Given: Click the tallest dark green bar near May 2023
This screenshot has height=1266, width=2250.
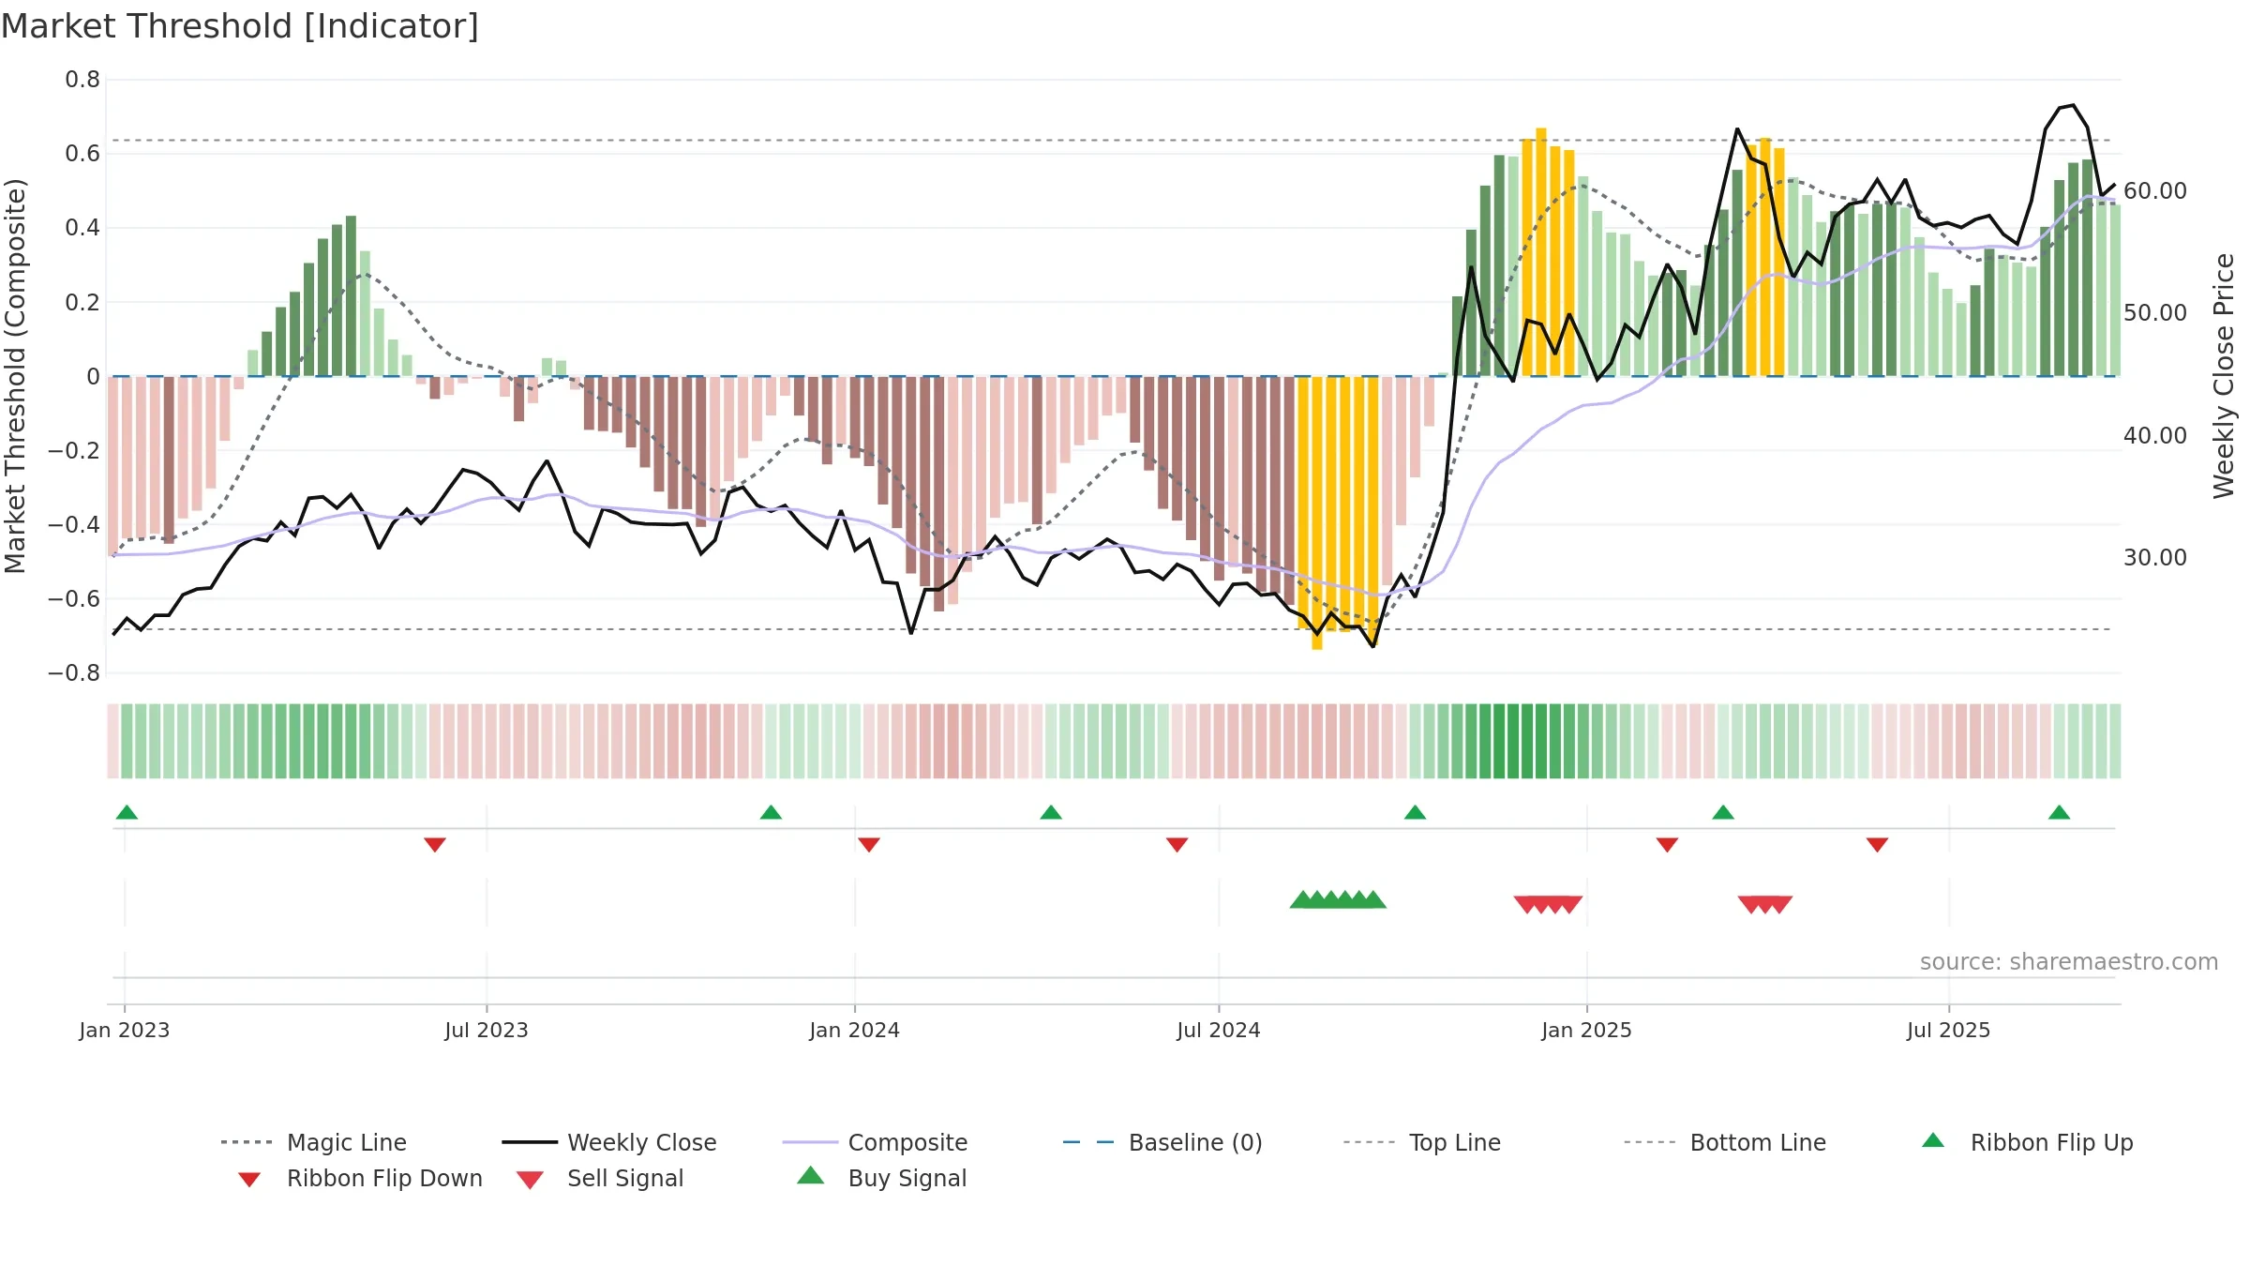Looking at the screenshot, I should pyautogui.click(x=351, y=296).
